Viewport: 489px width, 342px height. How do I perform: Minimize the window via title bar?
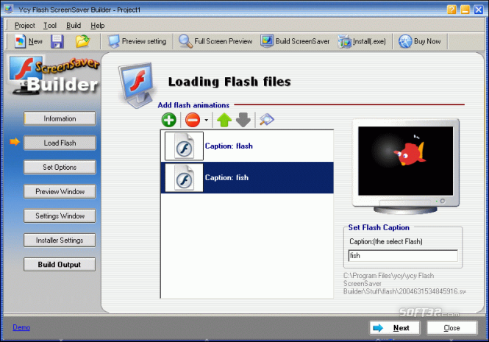pos(465,10)
